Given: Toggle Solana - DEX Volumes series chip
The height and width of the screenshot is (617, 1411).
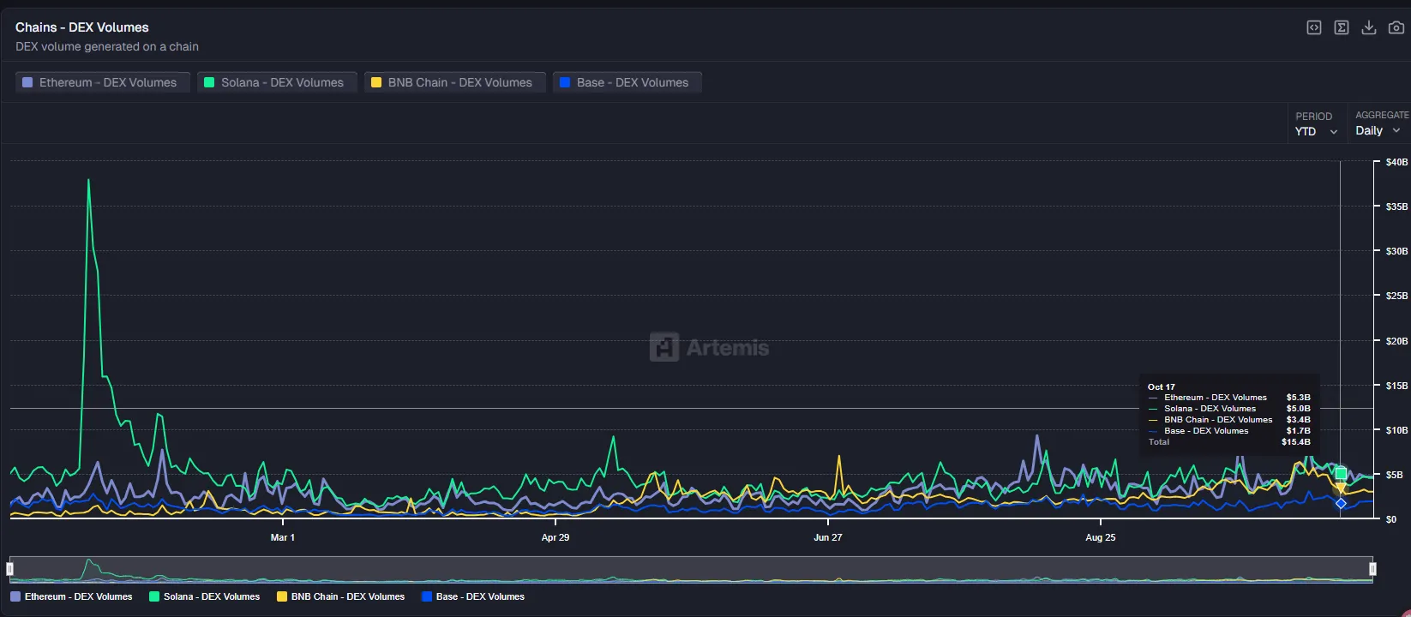Looking at the screenshot, I should (x=277, y=82).
